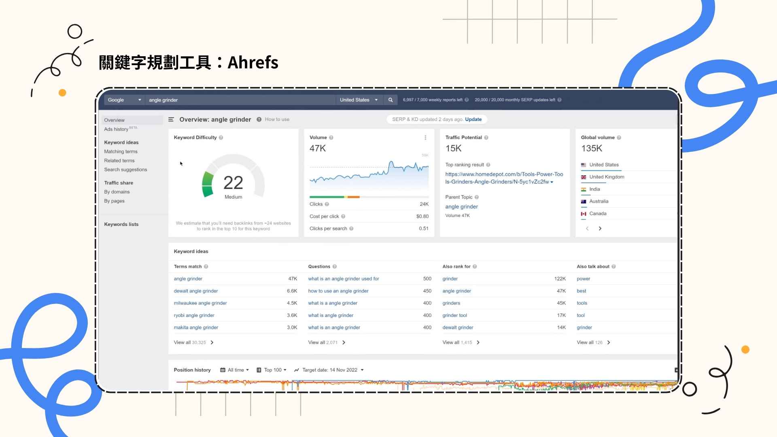
Task: Open the dewalt grinder keyword
Action: point(458,327)
